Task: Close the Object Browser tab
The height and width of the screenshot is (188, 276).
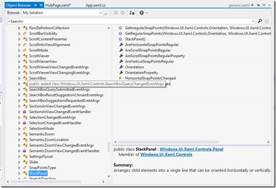Action: click(41, 5)
